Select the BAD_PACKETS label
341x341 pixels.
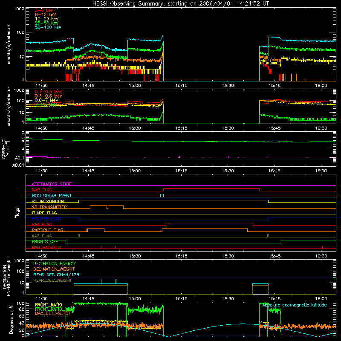point(46,247)
